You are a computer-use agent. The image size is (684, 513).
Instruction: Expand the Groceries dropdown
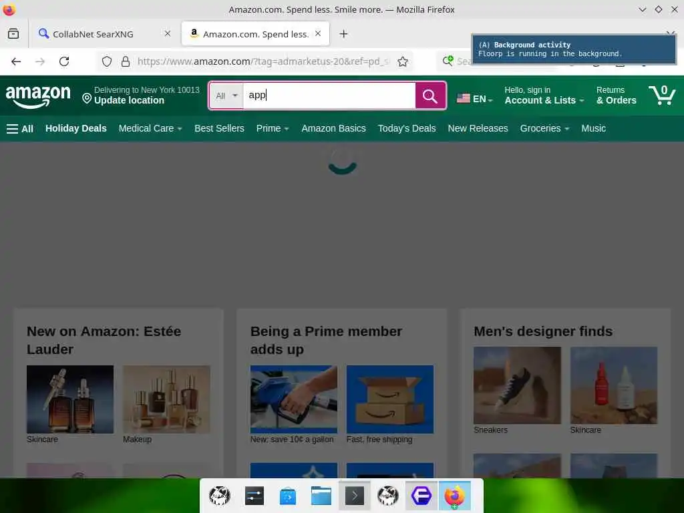point(544,129)
